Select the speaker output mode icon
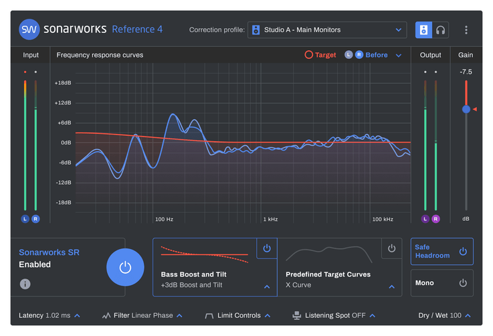This screenshot has height=336, width=493. [x=423, y=29]
